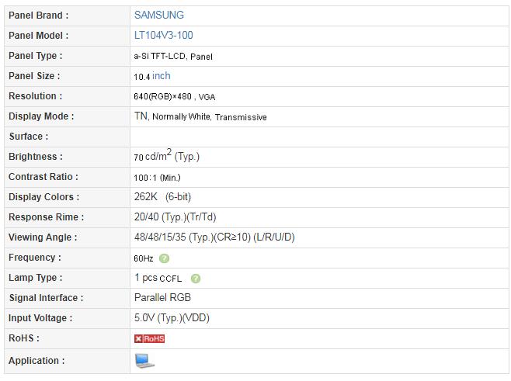
Task: Select the 'Panel Brand :' label
Action: pos(39,16)
